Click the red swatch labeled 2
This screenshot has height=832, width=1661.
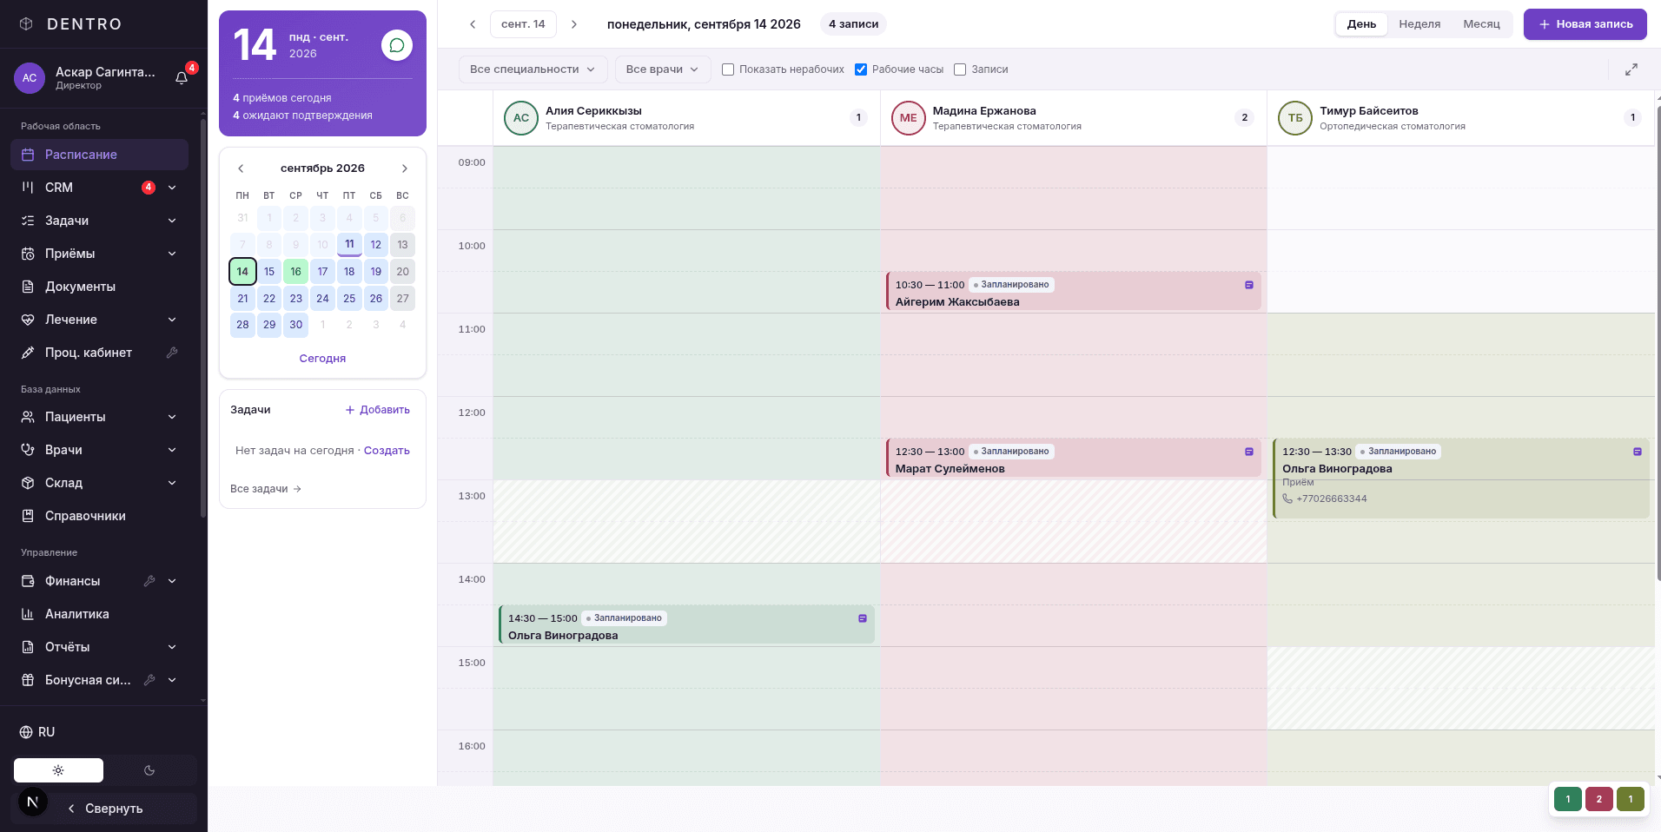coord(1598,799)
